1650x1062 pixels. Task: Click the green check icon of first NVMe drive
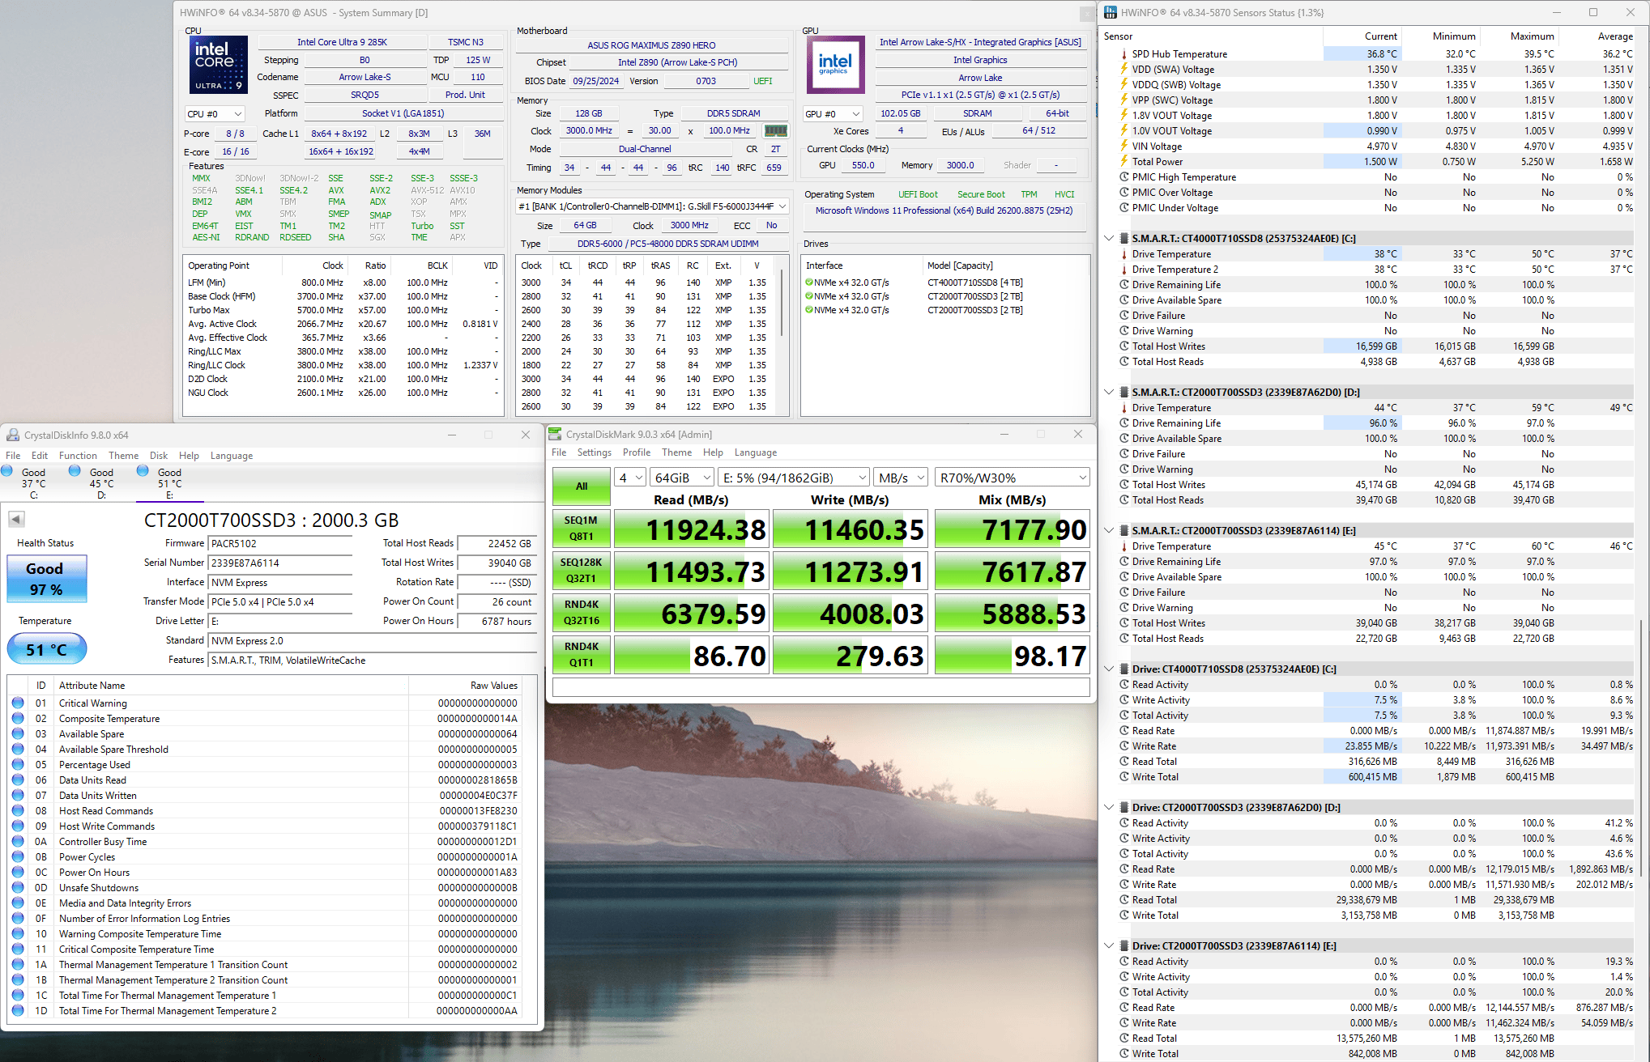pyautogui.click(x=808, y=282)
